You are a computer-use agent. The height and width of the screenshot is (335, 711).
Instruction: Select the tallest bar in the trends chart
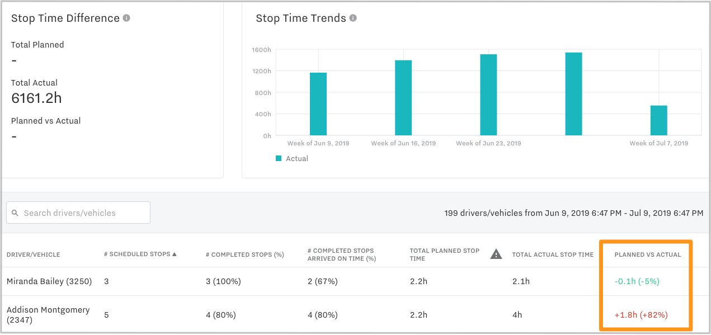[574, 94]
